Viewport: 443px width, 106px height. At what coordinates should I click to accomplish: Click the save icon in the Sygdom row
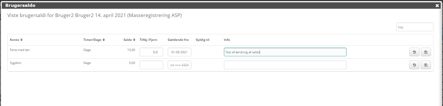(426, 65)
